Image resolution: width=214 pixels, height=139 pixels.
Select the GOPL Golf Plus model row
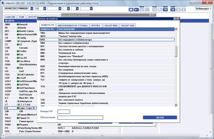tap(21, 85)
